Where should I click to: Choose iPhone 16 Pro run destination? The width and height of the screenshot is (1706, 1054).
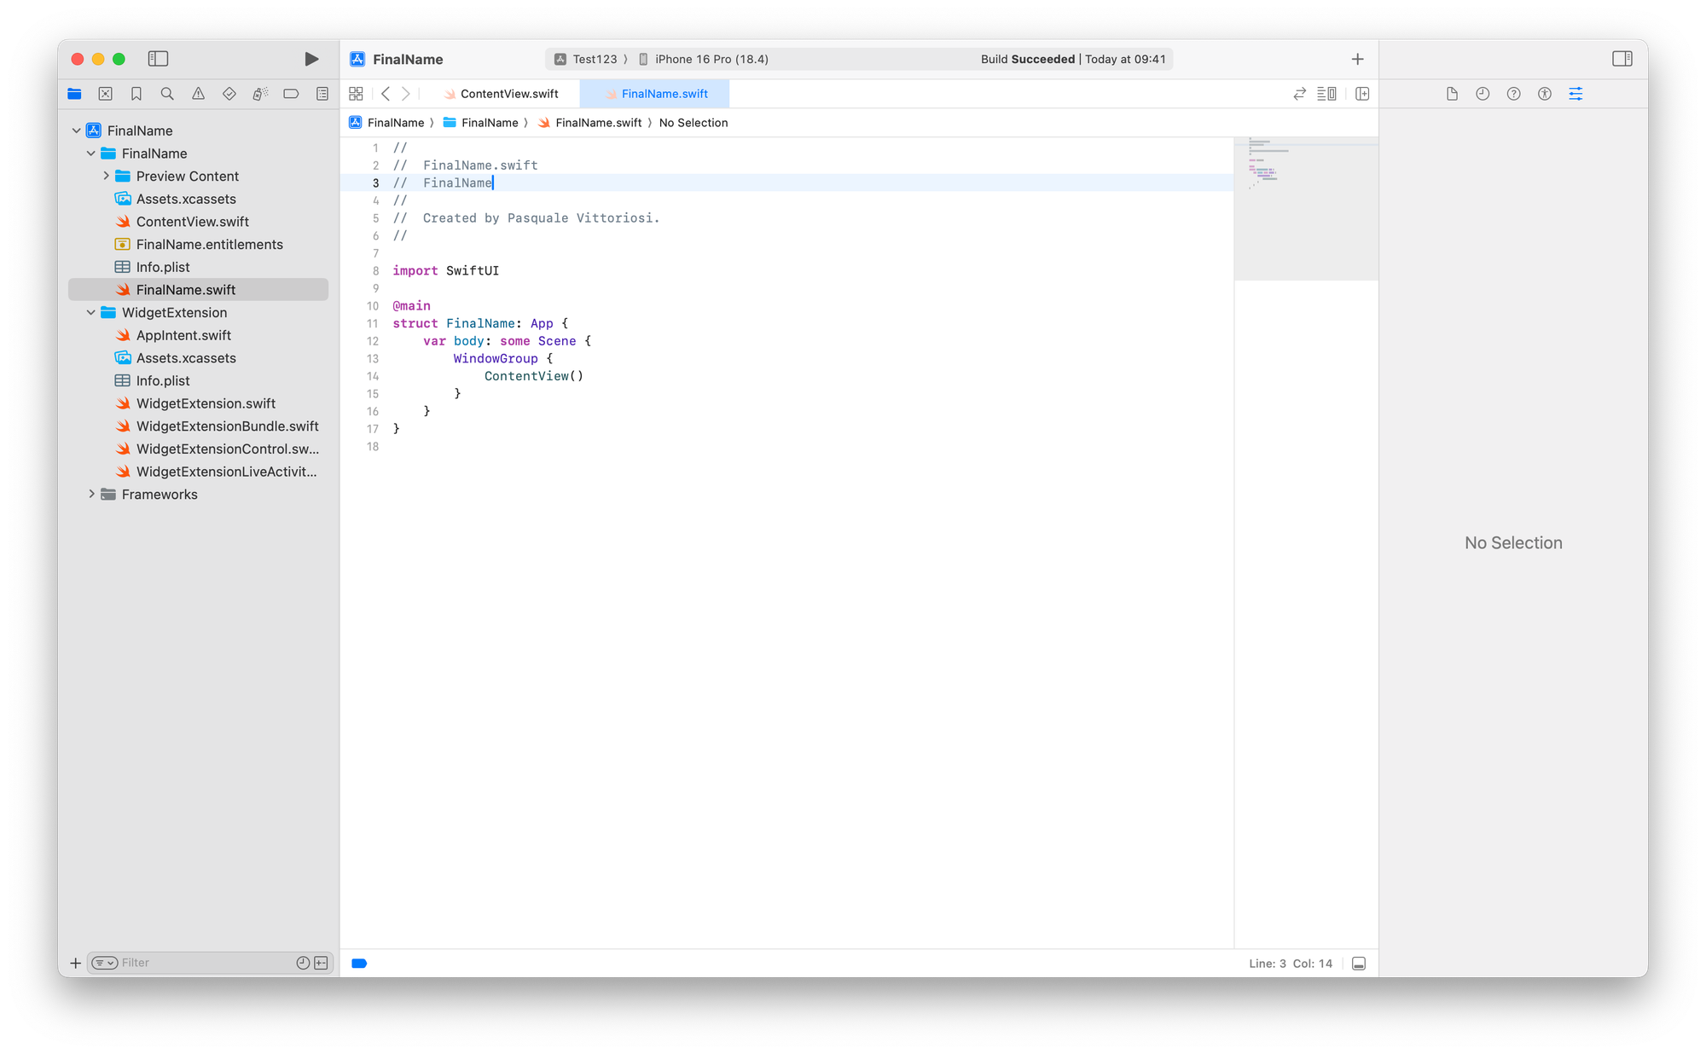coord(711,59)
